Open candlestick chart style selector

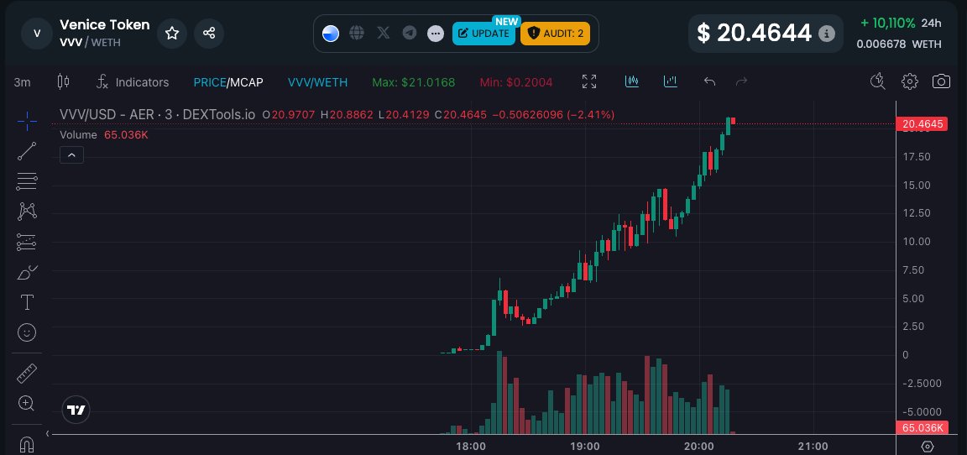click(x=63, y=82)
